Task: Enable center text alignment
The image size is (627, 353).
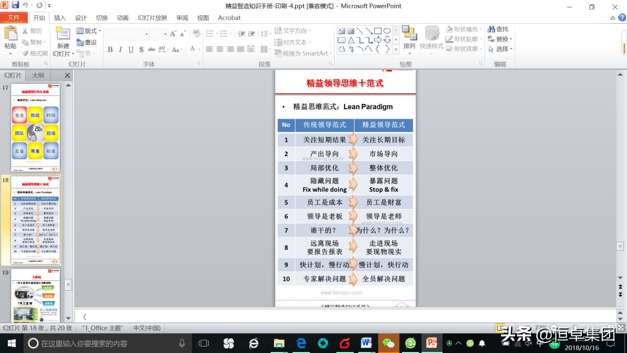Action: [219, 48]
